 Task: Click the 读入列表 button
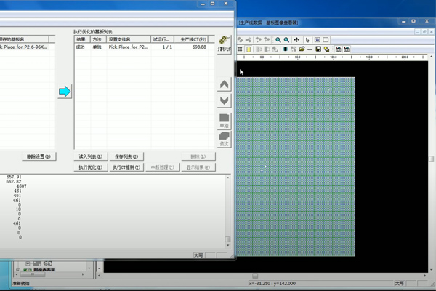(x=91, y=156)
